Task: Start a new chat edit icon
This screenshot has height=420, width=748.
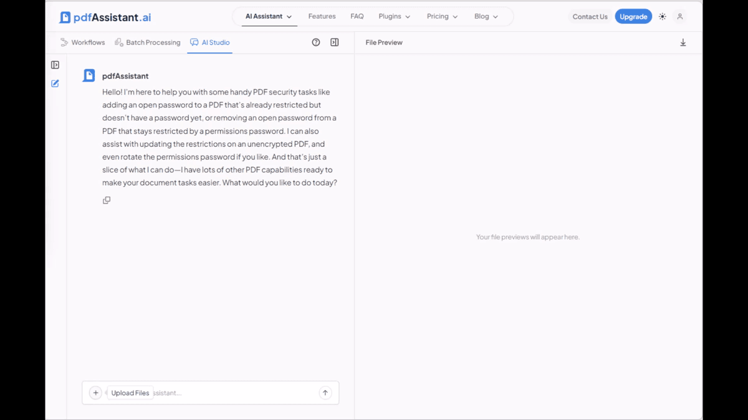Action: tap(55, 83)
